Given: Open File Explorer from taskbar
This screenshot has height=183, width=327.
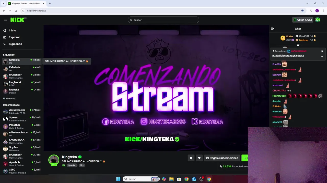Looking at the screenshot, I should tap(171, 179).
